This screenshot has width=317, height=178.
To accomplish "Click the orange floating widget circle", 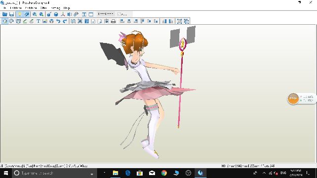I will [293, 98].
